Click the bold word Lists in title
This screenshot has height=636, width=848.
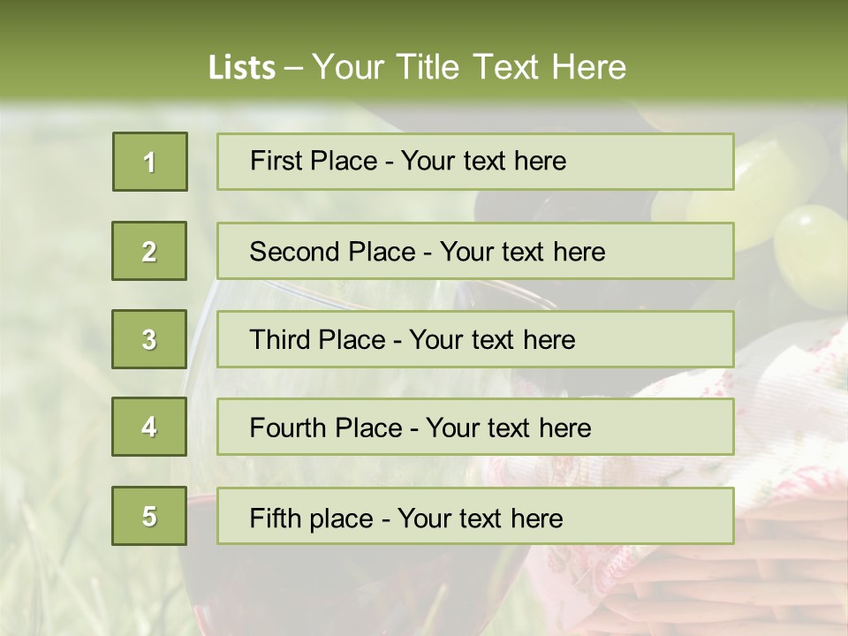pos(241,68)
